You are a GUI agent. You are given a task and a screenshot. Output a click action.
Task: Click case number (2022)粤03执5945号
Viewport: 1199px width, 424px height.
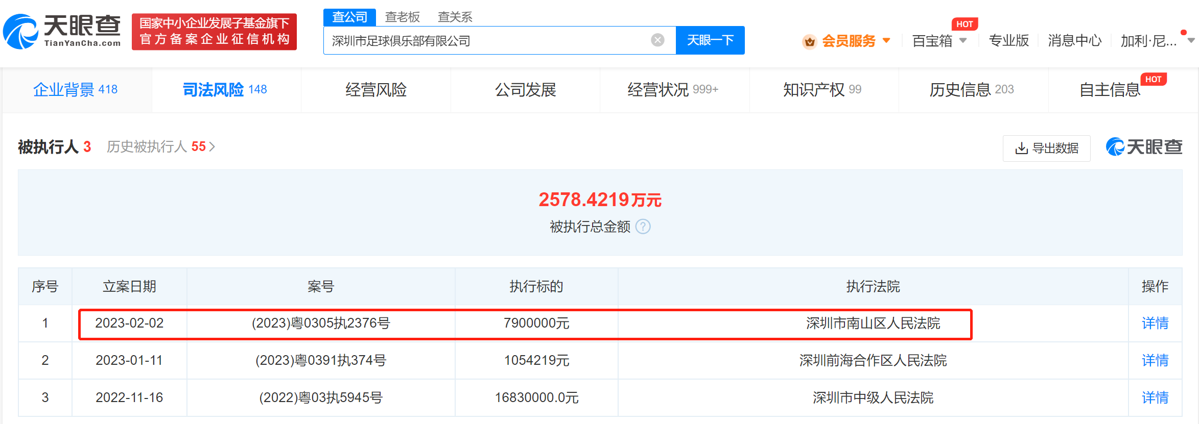[321, 397]
